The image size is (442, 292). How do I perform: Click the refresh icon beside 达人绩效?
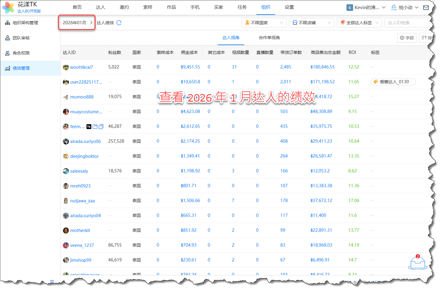(x=119, y=23)
